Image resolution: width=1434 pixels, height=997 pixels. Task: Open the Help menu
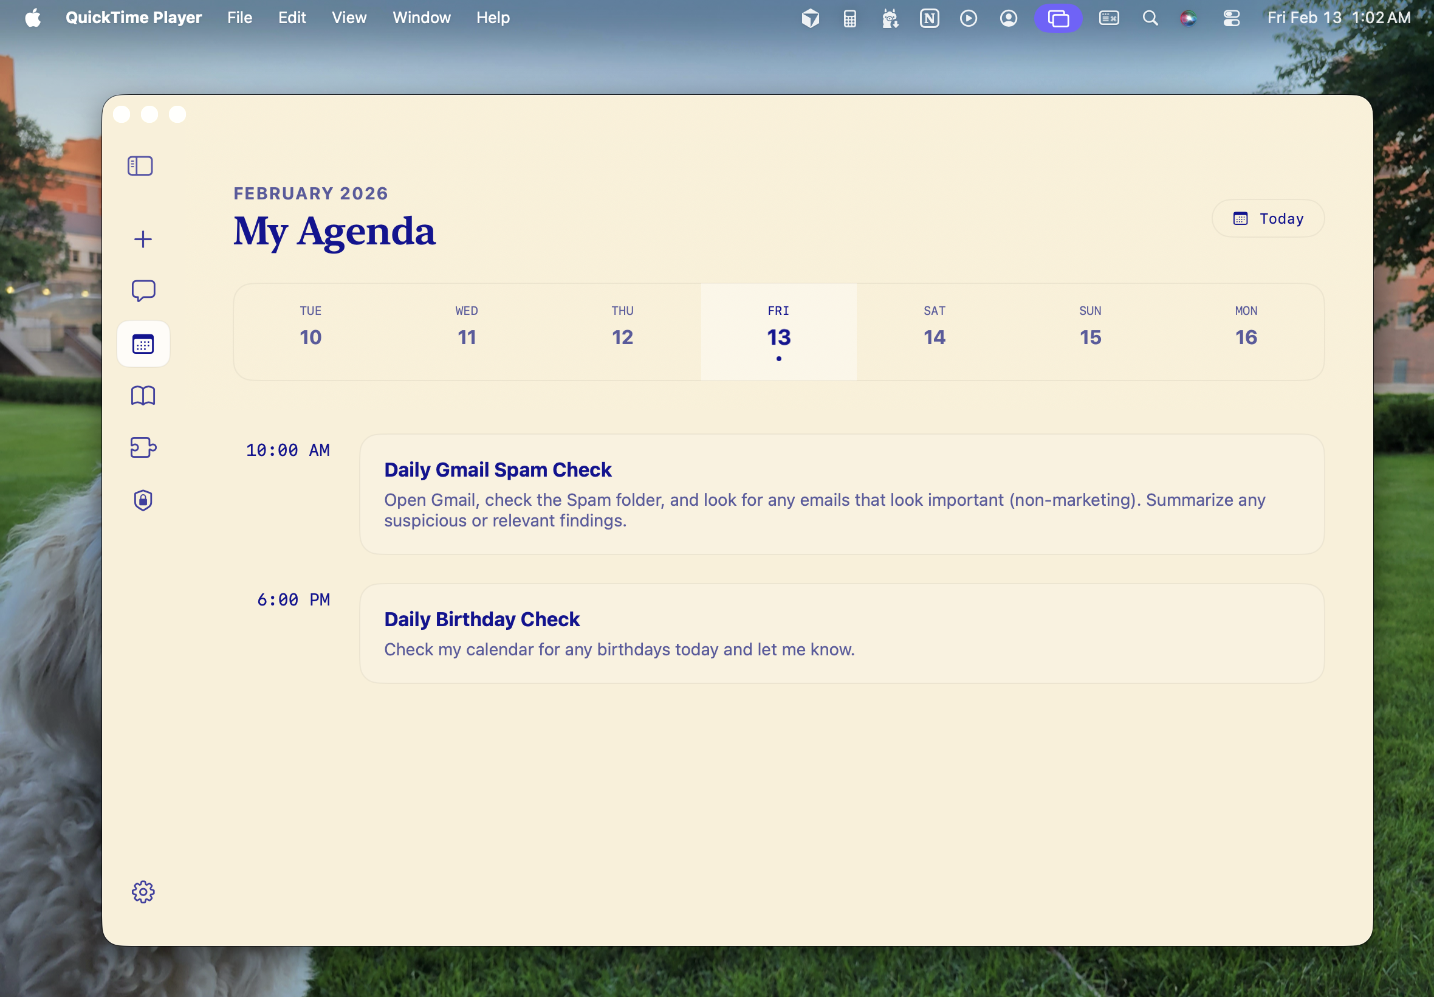coord(492,18)
